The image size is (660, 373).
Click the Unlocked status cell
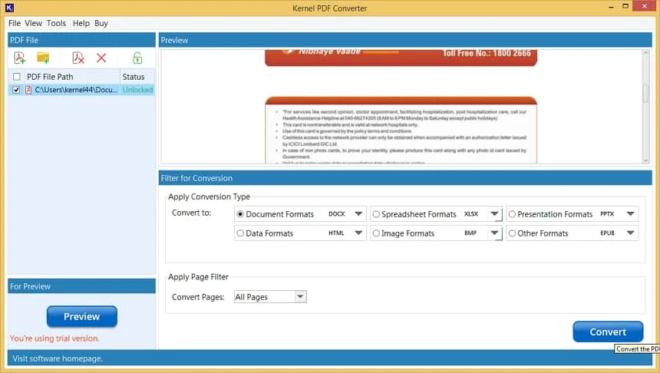[137, 90]
